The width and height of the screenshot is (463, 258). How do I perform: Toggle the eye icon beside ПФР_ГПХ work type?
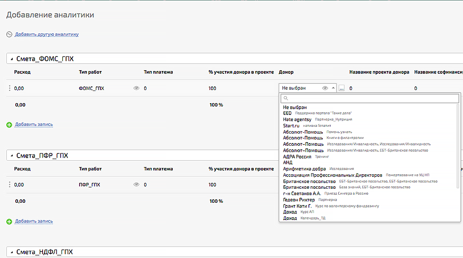[137, 185]
